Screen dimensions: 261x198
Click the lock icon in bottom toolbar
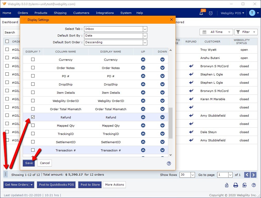pyautogui.click(x=226, y=185)
